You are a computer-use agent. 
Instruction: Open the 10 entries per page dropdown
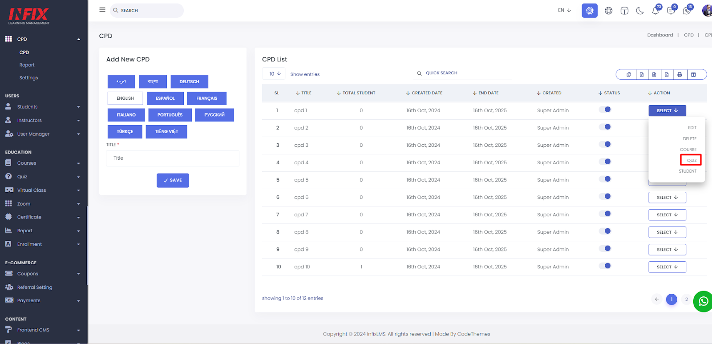(x=274, y=74)
